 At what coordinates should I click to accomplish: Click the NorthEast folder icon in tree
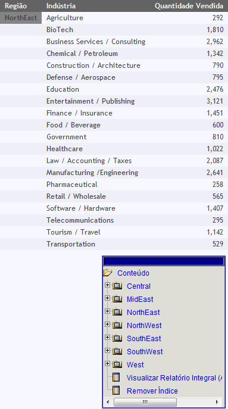tap(117, 312)
